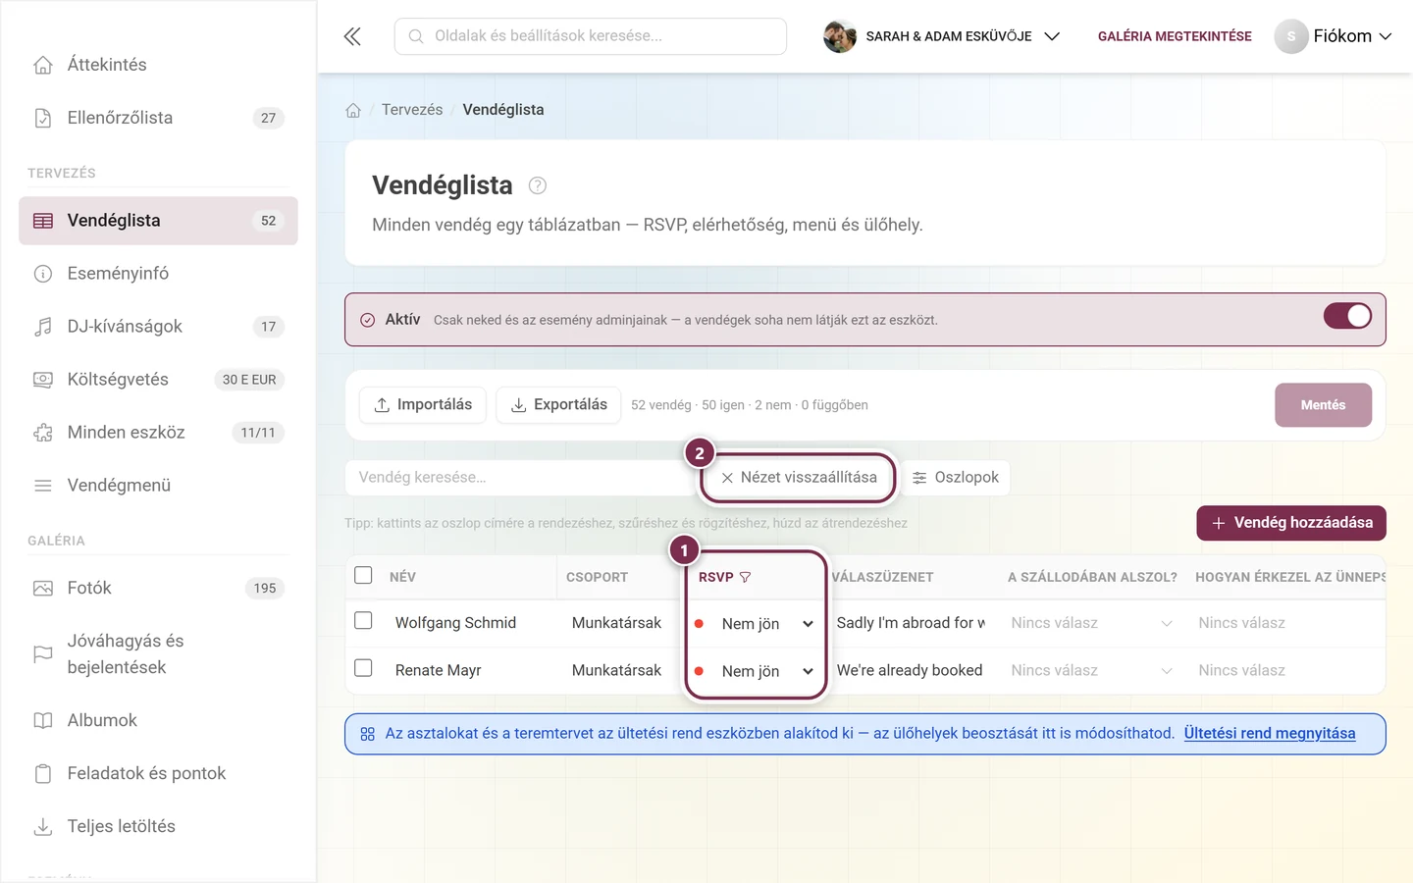Click the Fotók picture icon
This screenshot has width=1413, height=883.
pos(43,589)
